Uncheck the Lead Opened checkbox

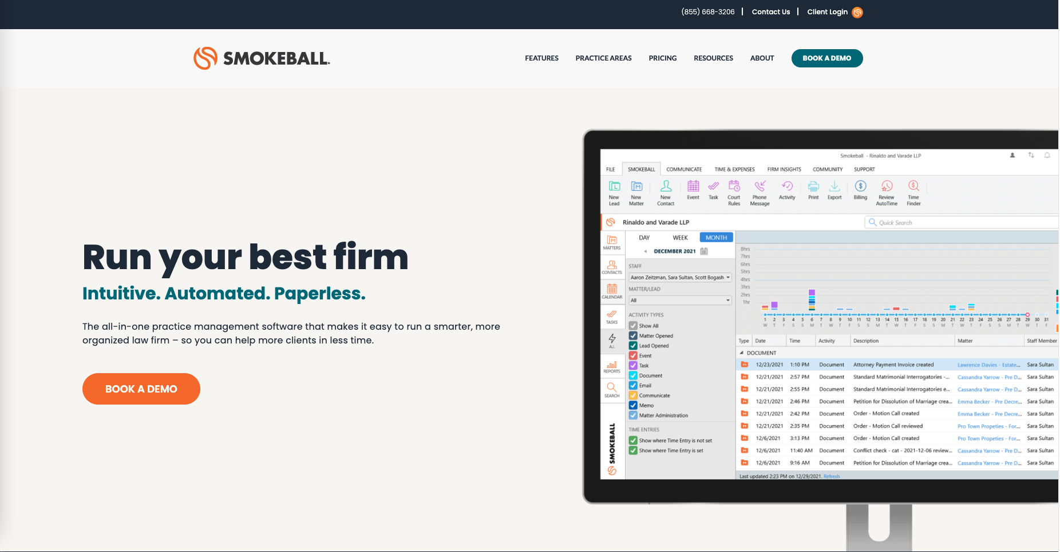(x=633, y=346)
